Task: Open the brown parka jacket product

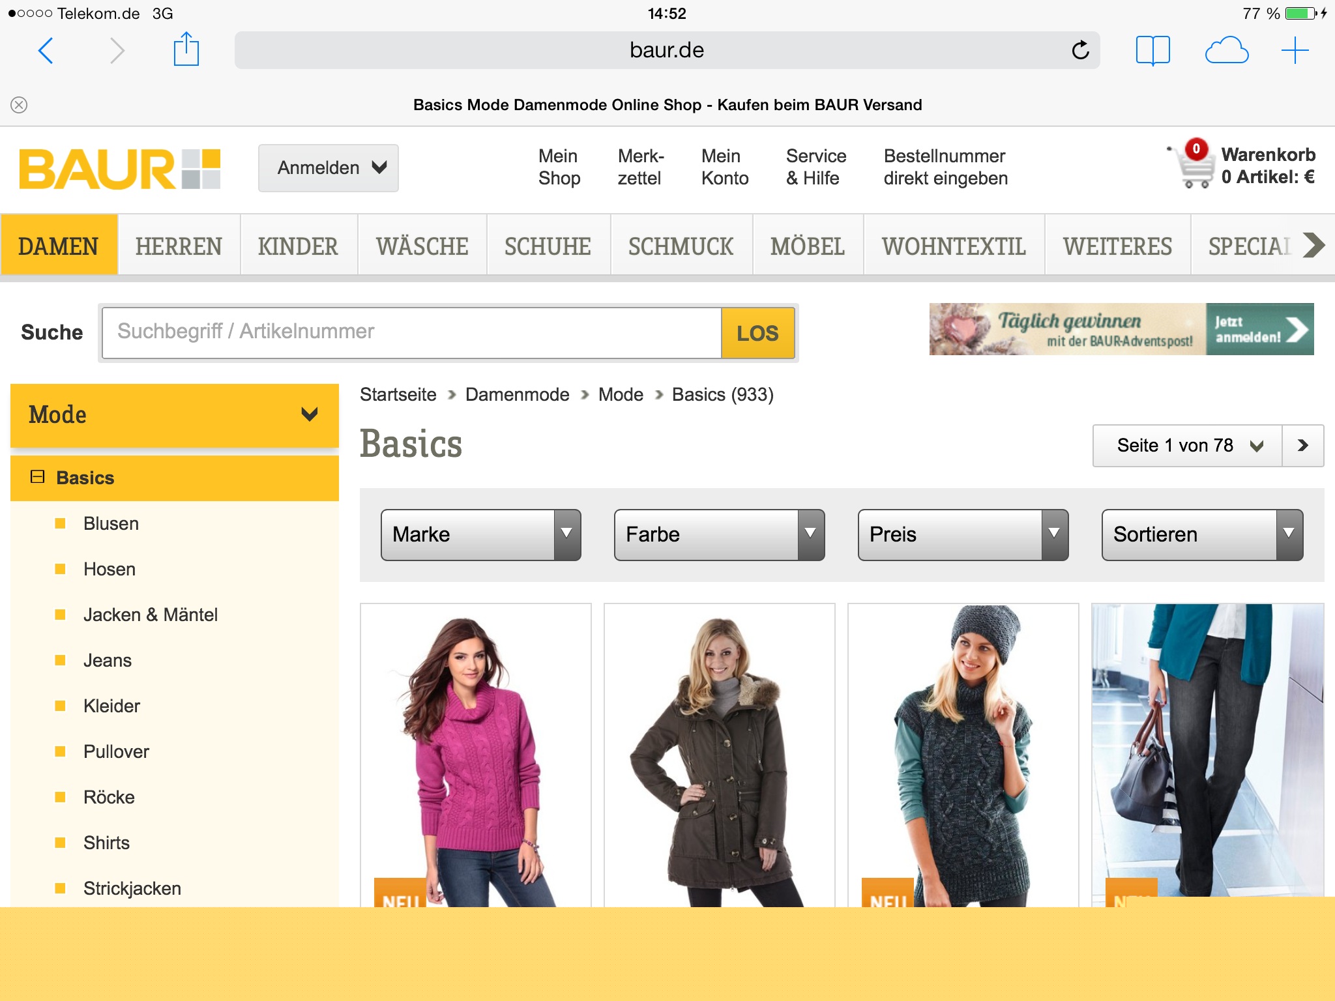Action: click(720, 755)
